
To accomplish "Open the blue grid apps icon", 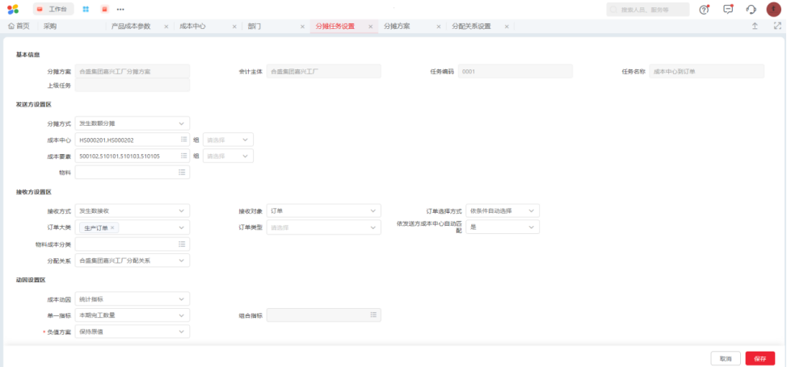I will click(x=86, y=9).
